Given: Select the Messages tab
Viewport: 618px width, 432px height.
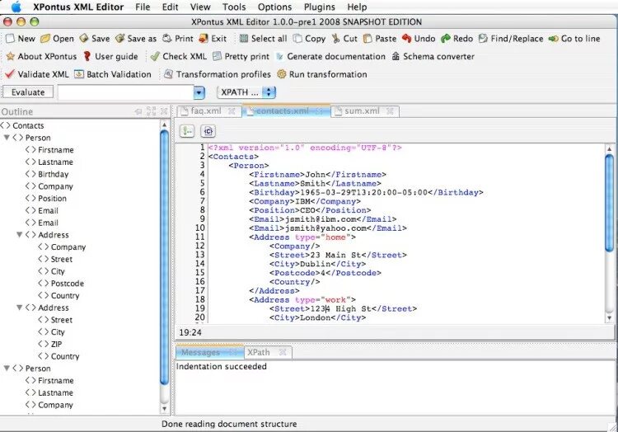Looking at the screenshot, I should tap(200, 352).
